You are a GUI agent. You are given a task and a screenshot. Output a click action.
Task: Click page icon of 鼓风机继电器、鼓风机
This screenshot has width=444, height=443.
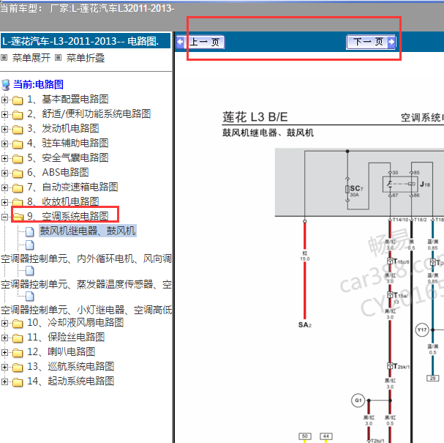click(30, 231)
